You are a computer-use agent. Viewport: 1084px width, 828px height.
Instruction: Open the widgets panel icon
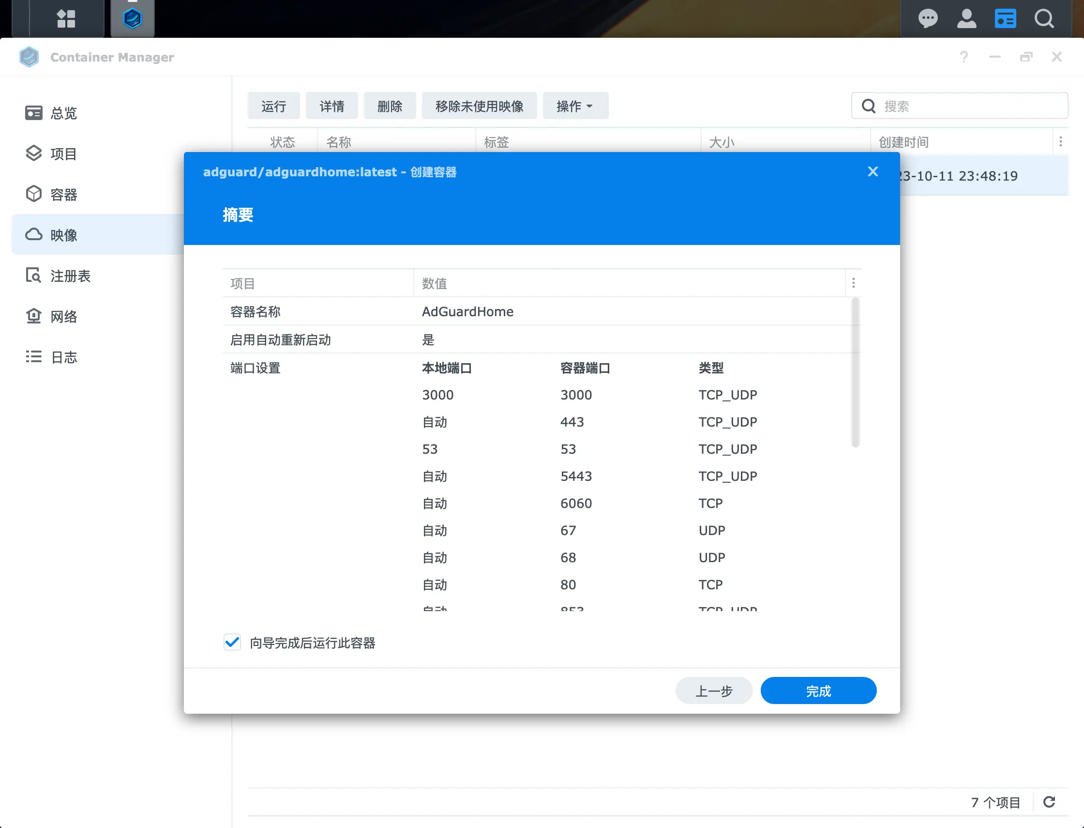click(x=1005, y=19)
